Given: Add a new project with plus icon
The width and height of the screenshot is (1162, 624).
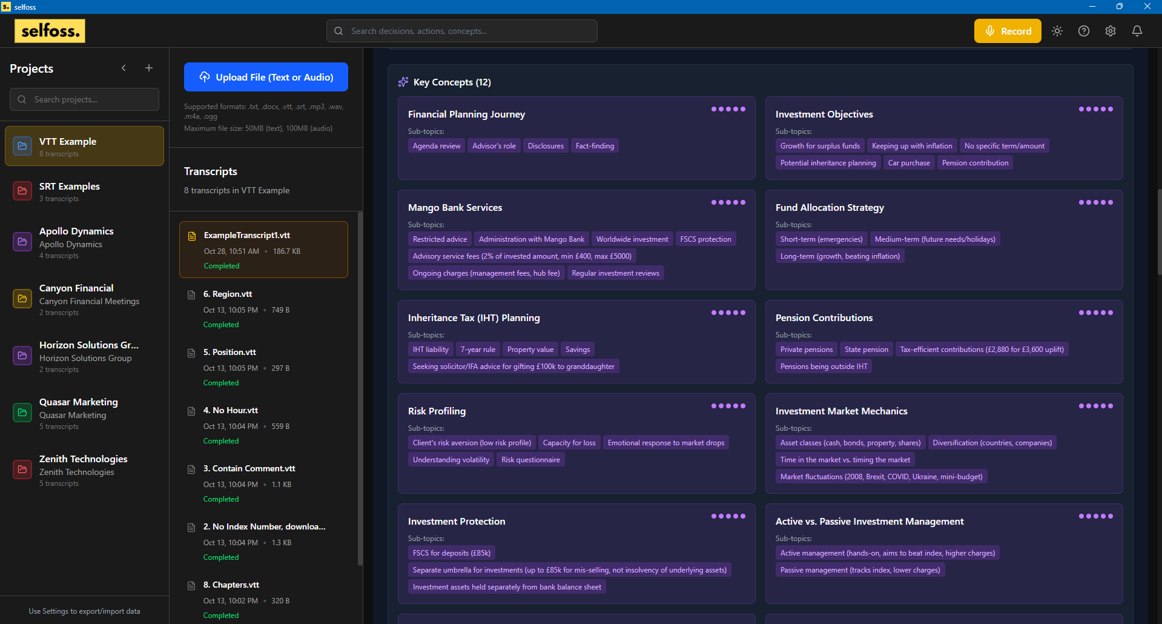Looking at the screenshot, I should [x=149, y=68].
